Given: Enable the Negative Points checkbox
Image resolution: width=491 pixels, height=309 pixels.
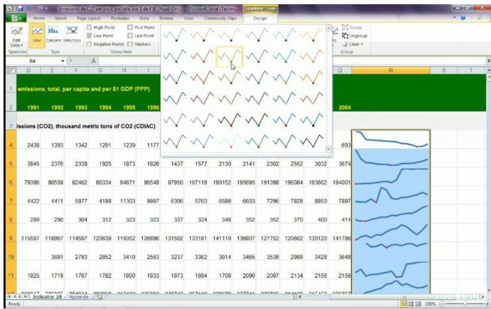Looking at the screenshot, I should pyautogui.click(x=89, y=44).
